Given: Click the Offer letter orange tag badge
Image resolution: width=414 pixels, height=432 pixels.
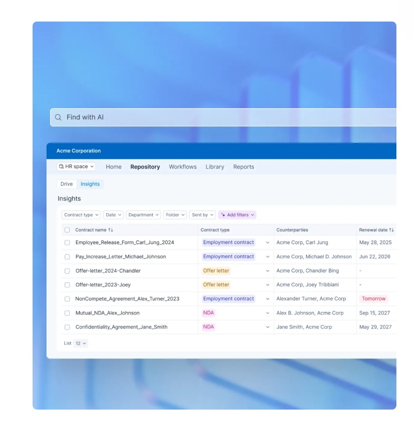Looking at the screenshot, I should point(216,271).
